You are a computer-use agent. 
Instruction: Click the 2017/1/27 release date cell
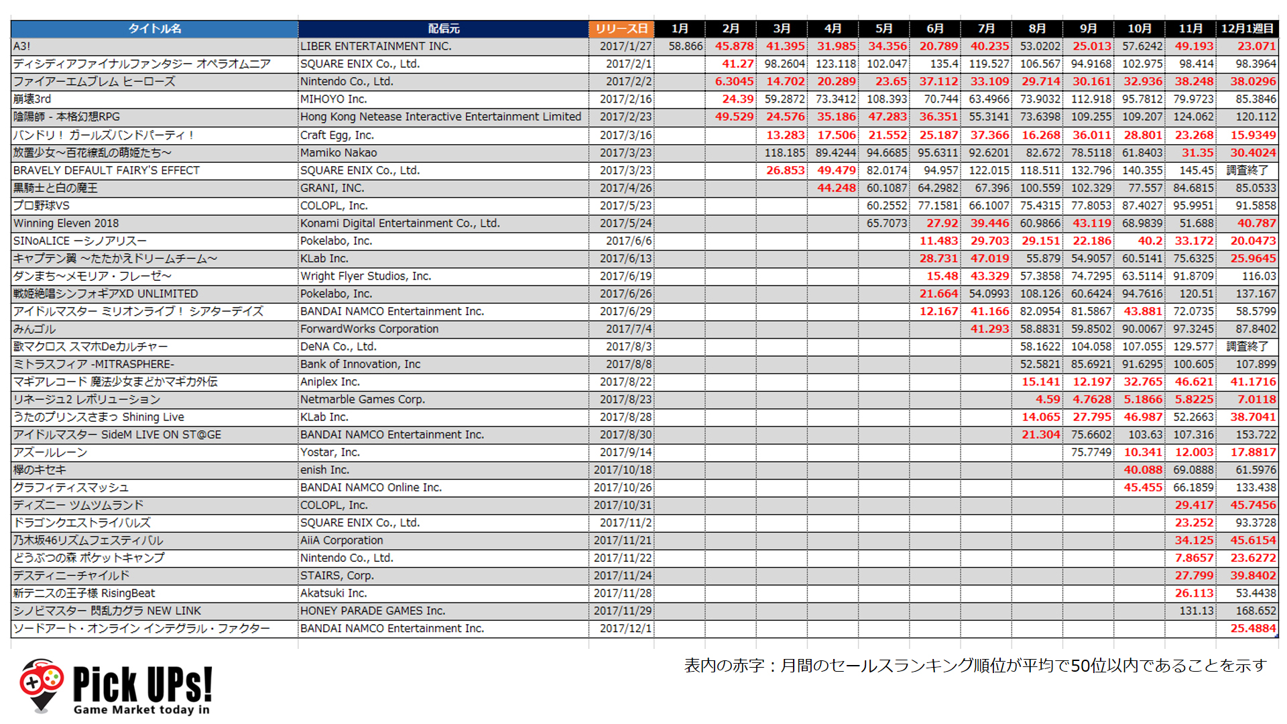click(621, 46)
